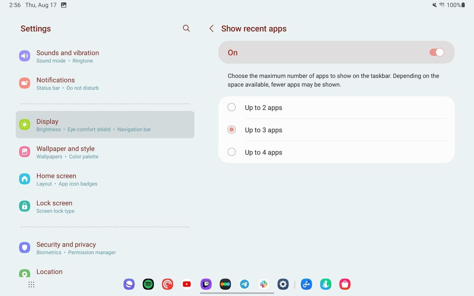Open the app drawer grid icon
The image size is (474, 296).
pyautogui.click(x=31, y=284)
